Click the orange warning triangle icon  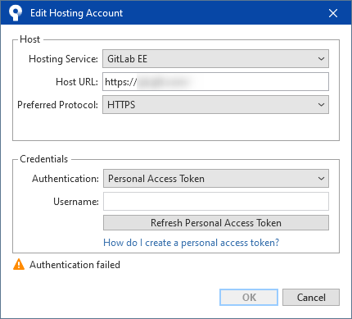click(19, 264)
